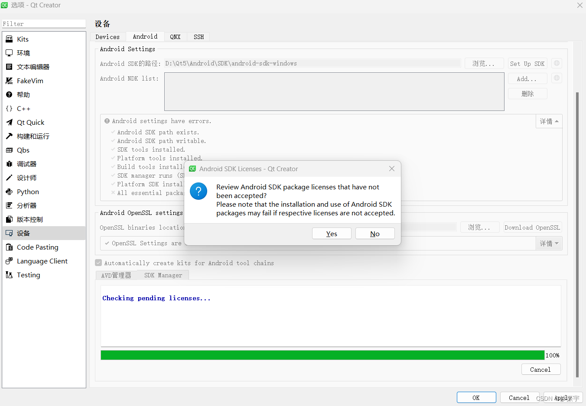Click the Qt Quick paper plane icon
Viewport: 586px width, 406px height.
(9, 122)
